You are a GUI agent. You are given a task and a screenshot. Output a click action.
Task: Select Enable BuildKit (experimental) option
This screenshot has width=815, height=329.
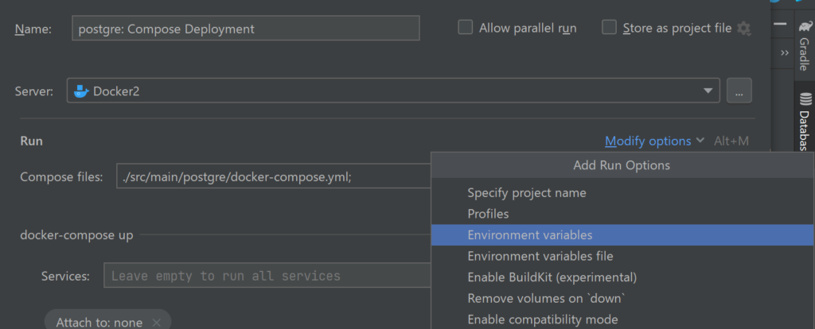pyautogui.click(x=552, y=277)
